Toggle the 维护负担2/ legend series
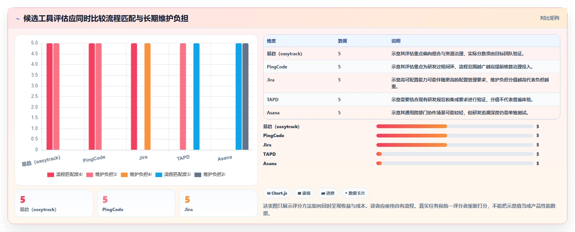 pos(210,174)
